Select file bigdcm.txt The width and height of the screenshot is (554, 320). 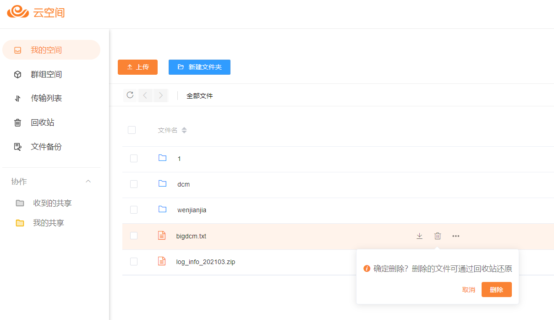pos(191,236)
